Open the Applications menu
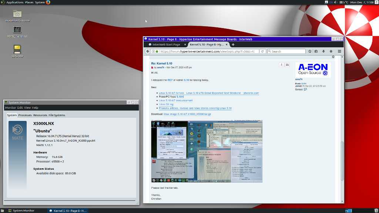Viewport: 379px width, 213px height. (x=15, y=3)
